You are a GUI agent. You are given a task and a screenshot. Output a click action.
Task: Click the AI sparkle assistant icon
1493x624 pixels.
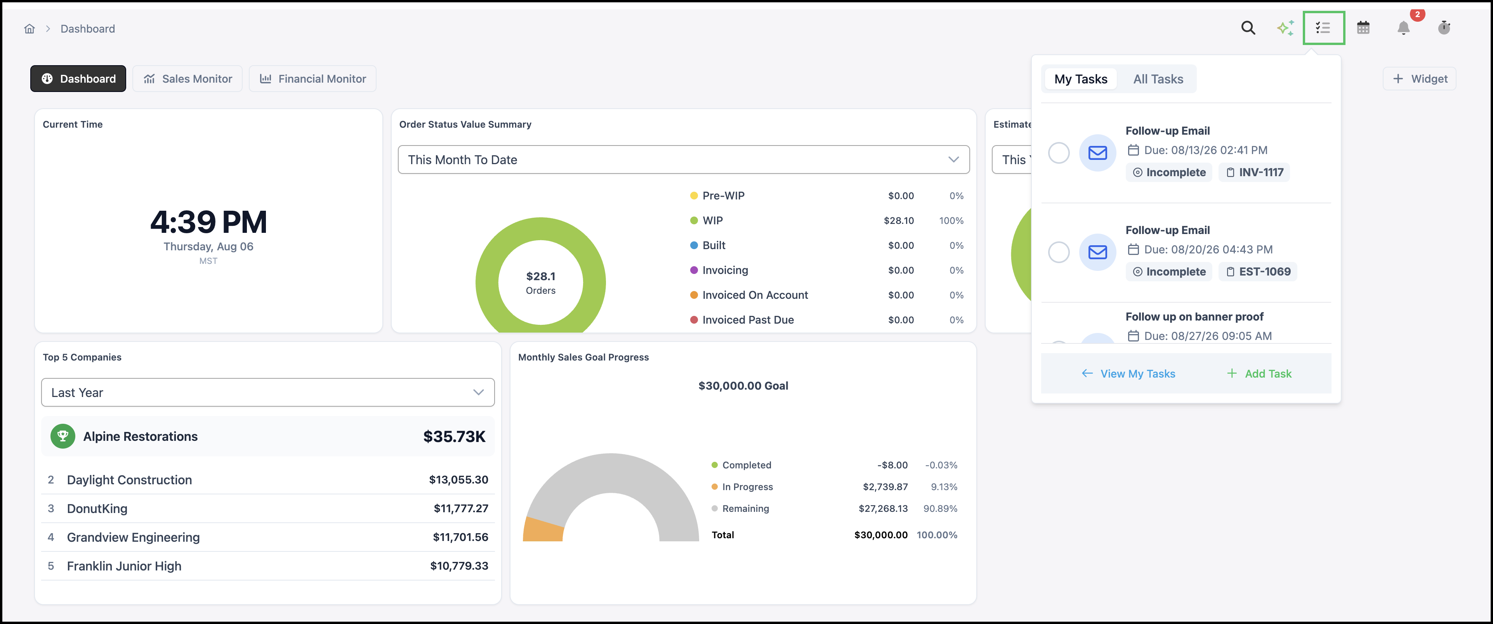(1285, 28)
